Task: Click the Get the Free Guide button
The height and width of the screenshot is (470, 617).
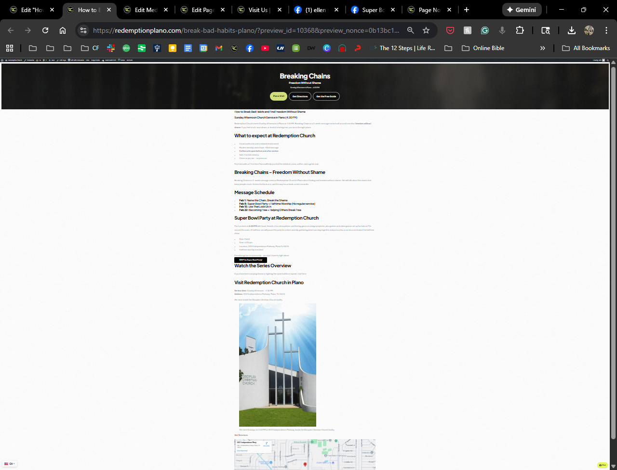Action: coord(326,96)
